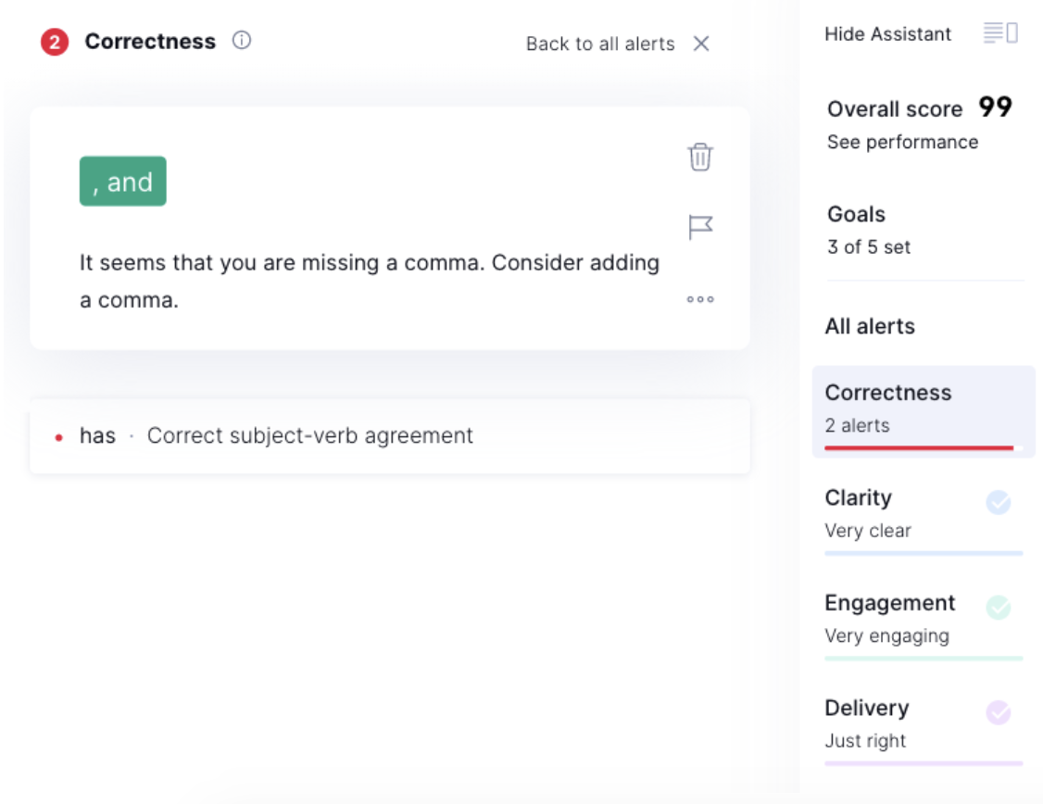
Task: Dismiss the comma suggestion with trash icon
Action: pyautogui.click(x=700, y=157)
